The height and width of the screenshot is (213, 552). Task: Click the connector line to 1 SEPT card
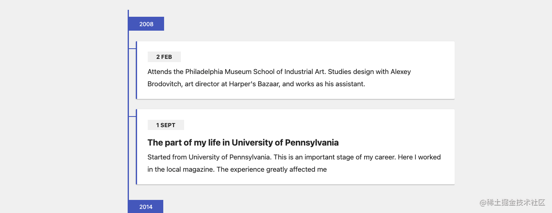tap(132, 117)
